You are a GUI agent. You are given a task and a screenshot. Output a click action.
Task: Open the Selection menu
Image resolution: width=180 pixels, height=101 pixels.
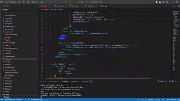click(12, 2)
